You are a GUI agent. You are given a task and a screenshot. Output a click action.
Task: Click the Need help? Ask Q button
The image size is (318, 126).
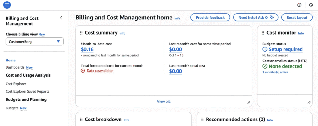[x=256, y=18]
